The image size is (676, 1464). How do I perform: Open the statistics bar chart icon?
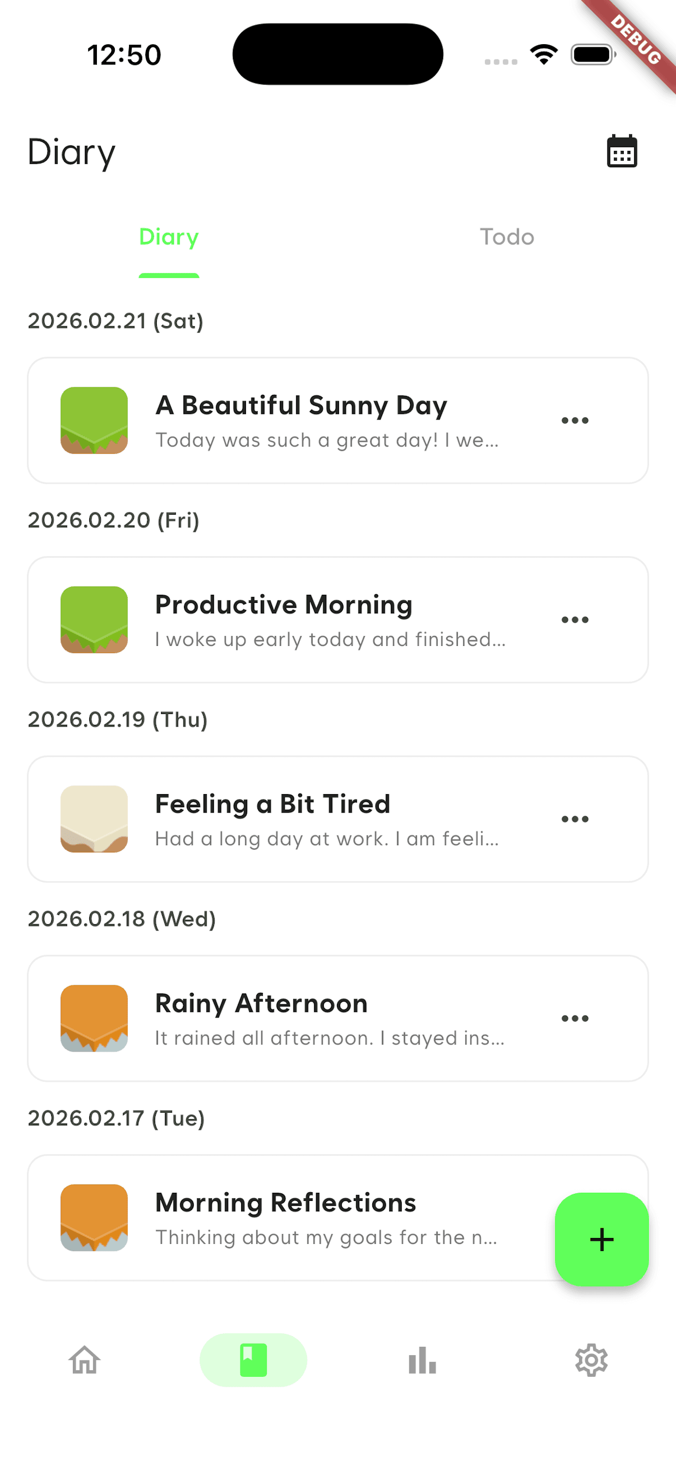click(422, 1360)
